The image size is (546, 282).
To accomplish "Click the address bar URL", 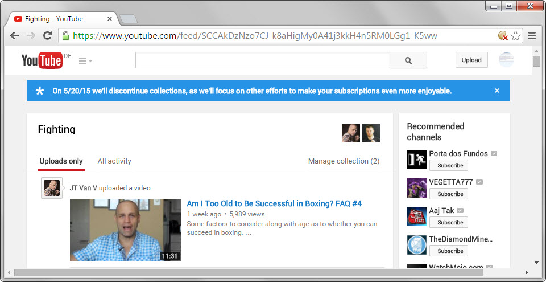I will 255,35.
